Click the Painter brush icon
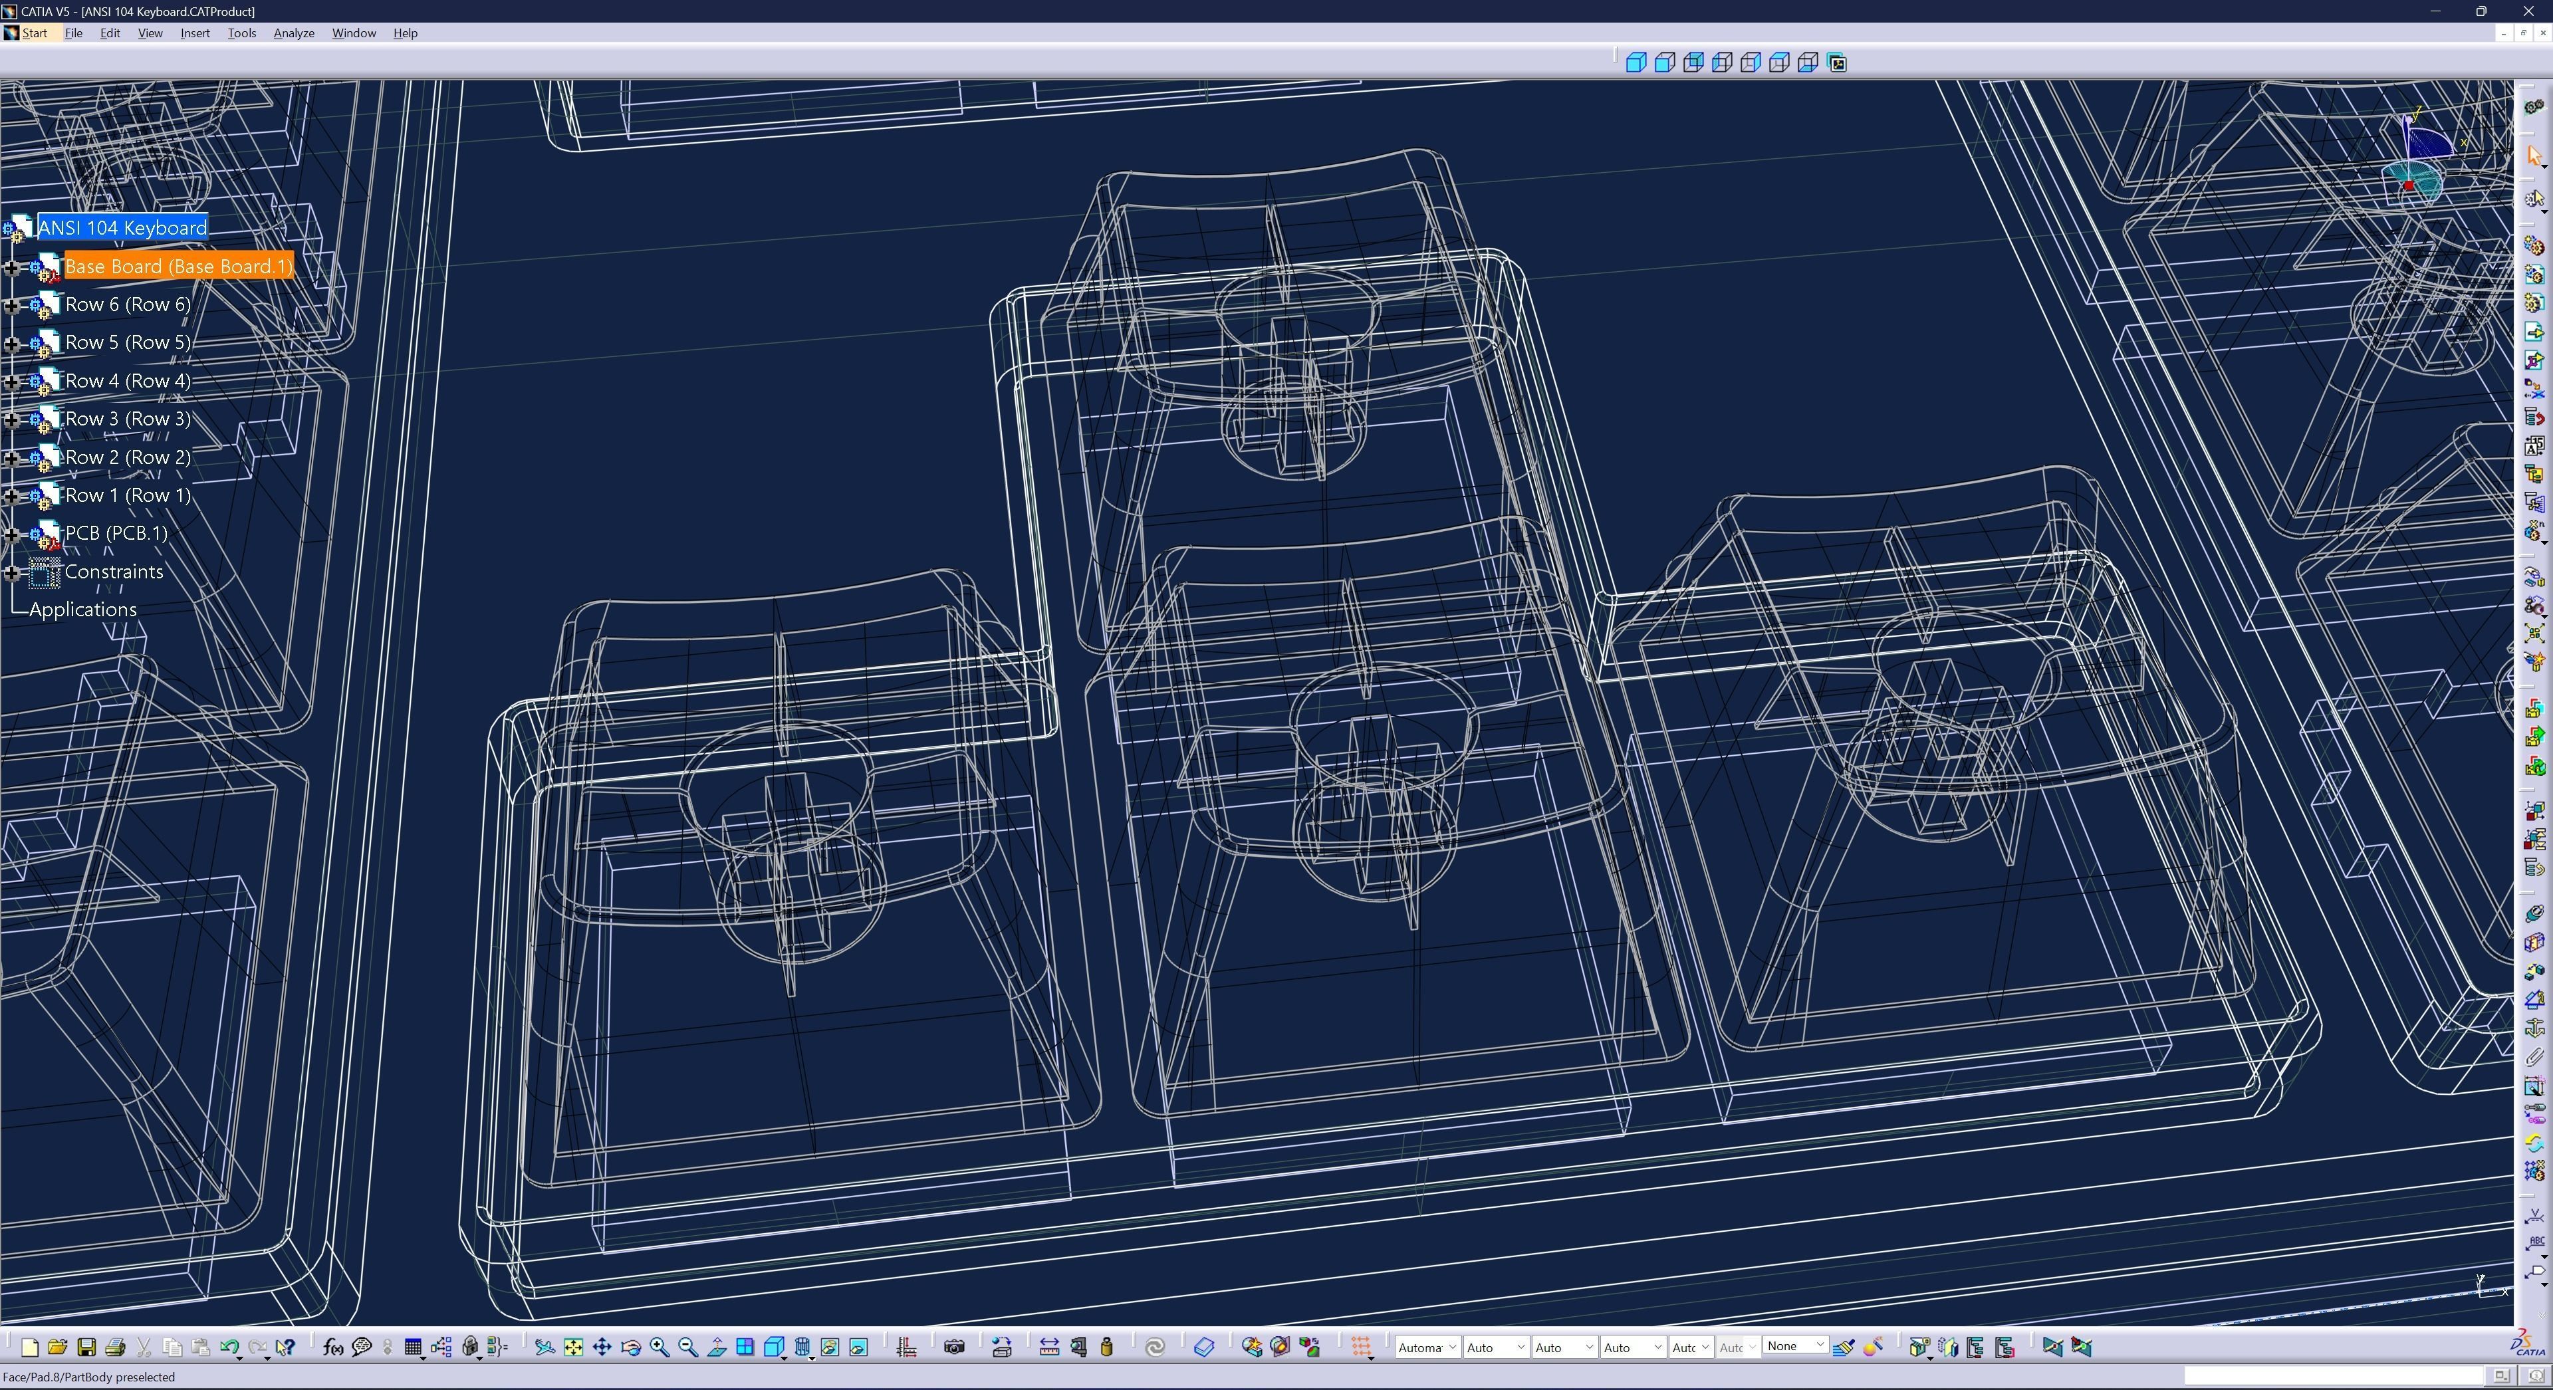 click(1844, 1347)
